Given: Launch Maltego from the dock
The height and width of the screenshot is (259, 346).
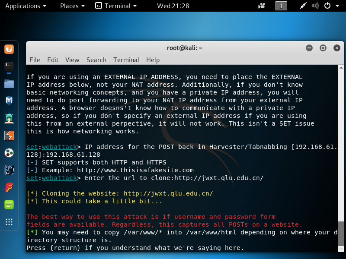Looking at the screenshot, I should [9, 153].
